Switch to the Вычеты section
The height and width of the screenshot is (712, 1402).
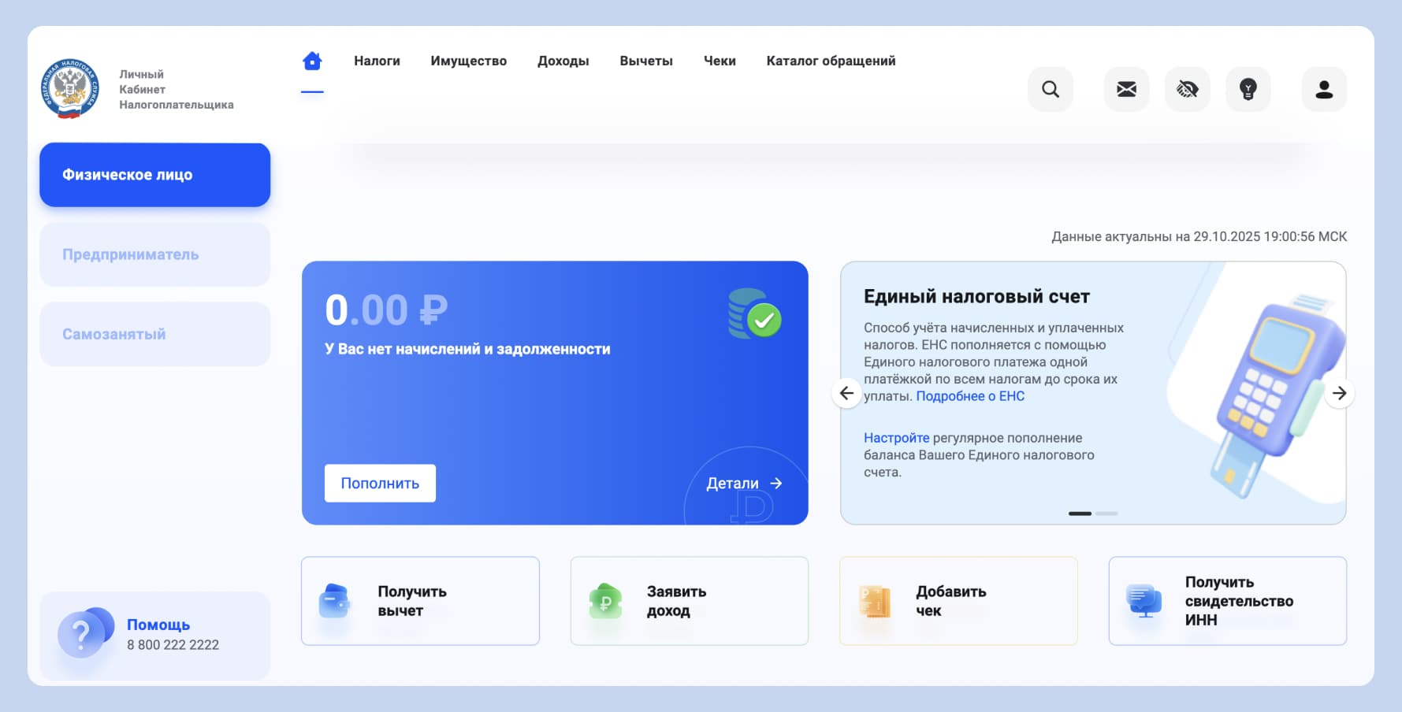tap(646, 60)
